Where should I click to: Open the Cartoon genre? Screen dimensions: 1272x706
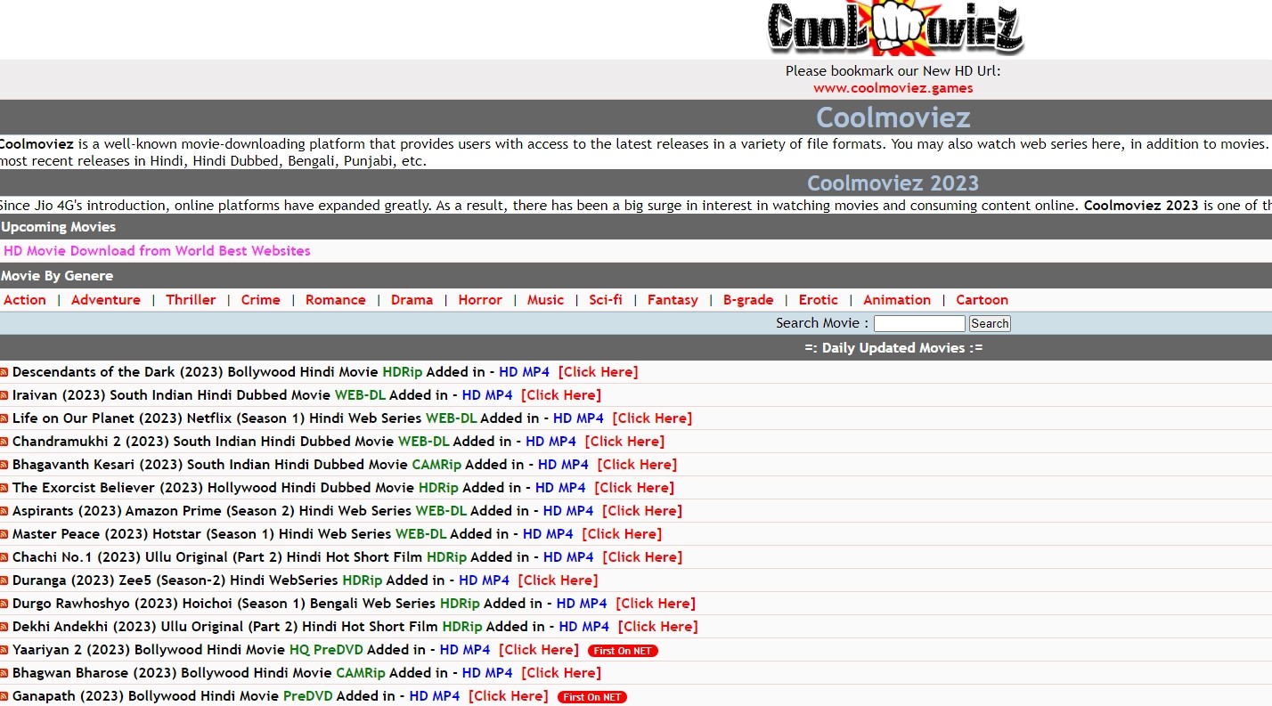(x=983, y=300)
